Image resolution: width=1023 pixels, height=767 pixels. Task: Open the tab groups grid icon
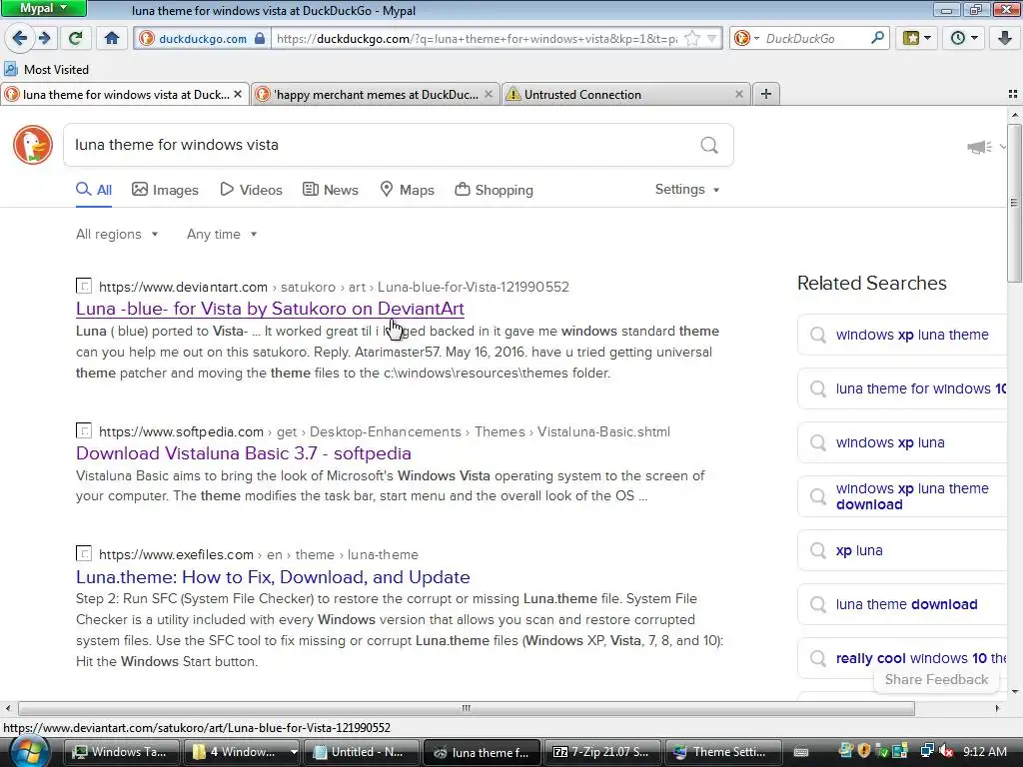[x=1013, y=94]
